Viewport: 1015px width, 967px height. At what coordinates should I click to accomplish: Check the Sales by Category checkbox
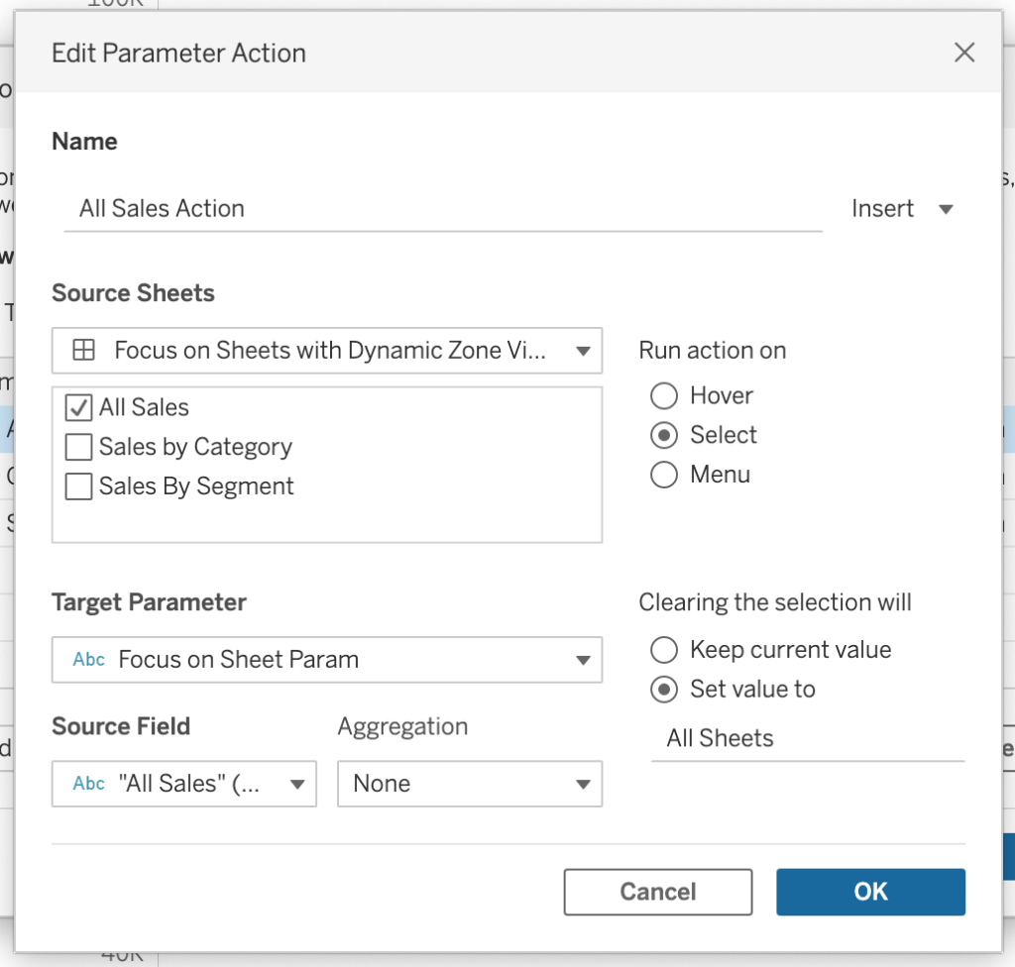pos(78,447)
